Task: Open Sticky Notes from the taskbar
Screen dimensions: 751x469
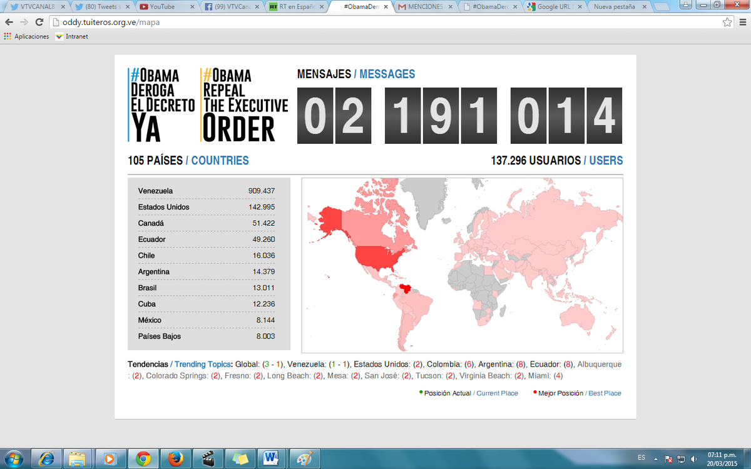Action: click(240, 458)
